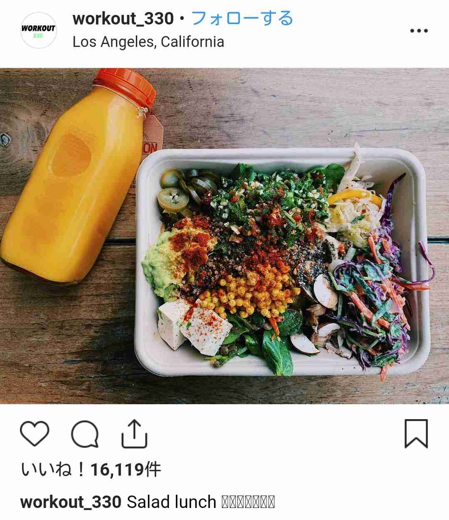Tap the salad box in the photo
Image resolution: width=449 pixels, height=520 pixels.
tap(282, 261)
